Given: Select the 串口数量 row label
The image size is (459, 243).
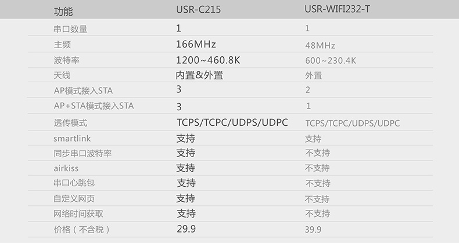Looking at the screenshot, I should [70, 28].
